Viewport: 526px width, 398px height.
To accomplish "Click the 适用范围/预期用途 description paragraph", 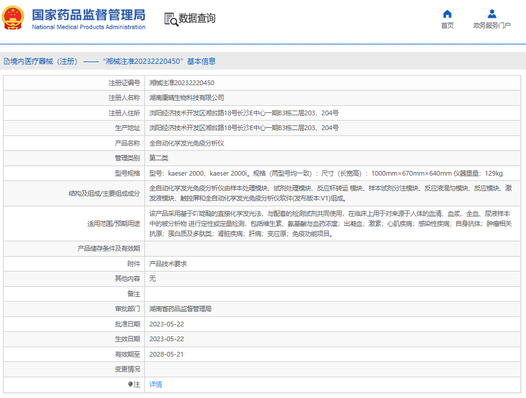I will click(x=330, y=224).
